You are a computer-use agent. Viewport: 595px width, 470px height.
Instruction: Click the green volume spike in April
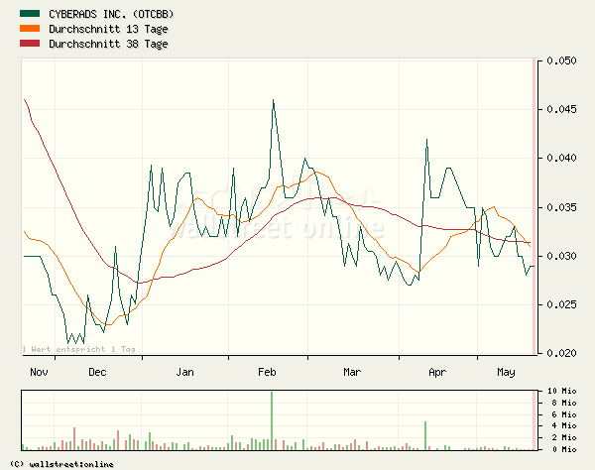coord(426,435)
